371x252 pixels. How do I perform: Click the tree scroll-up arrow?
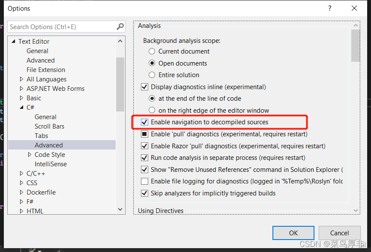tap(120, 41)
